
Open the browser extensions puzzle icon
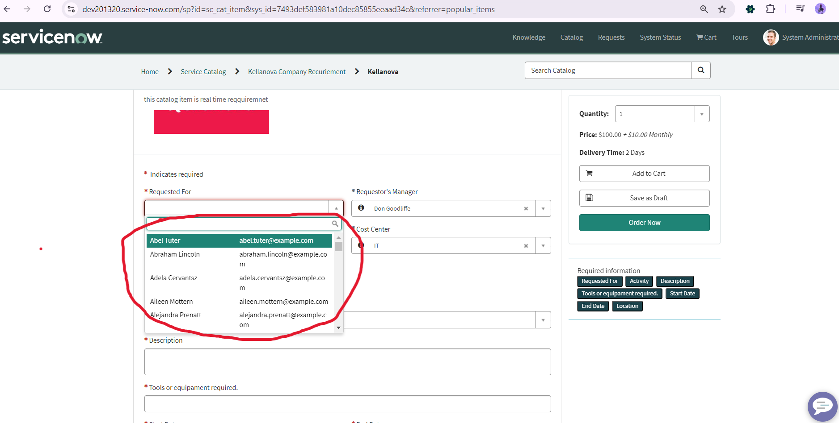(771, 9)
